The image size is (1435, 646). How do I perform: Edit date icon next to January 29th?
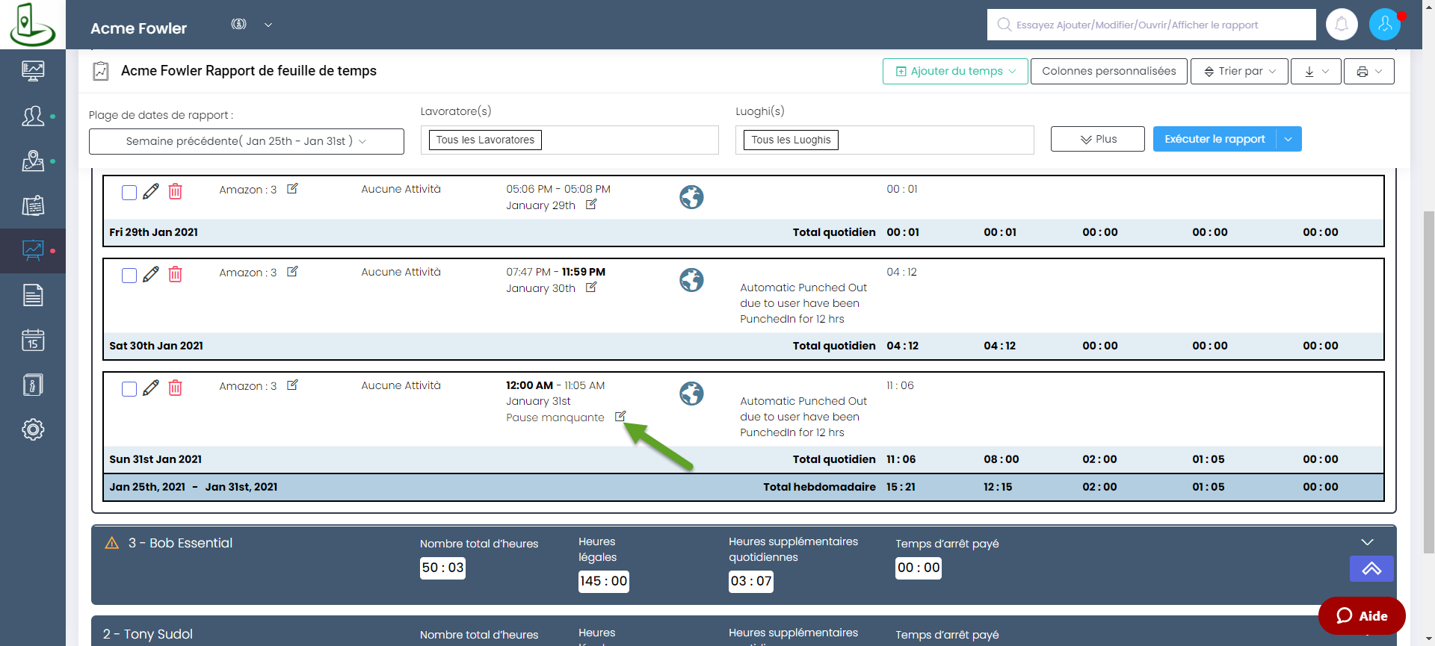591,205
